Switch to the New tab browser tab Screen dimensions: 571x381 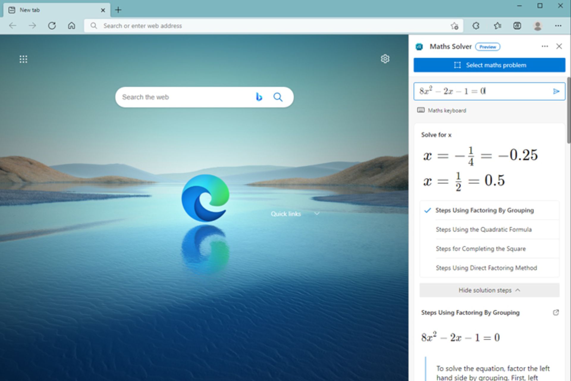pyautogui.click(x=57, y=10)
